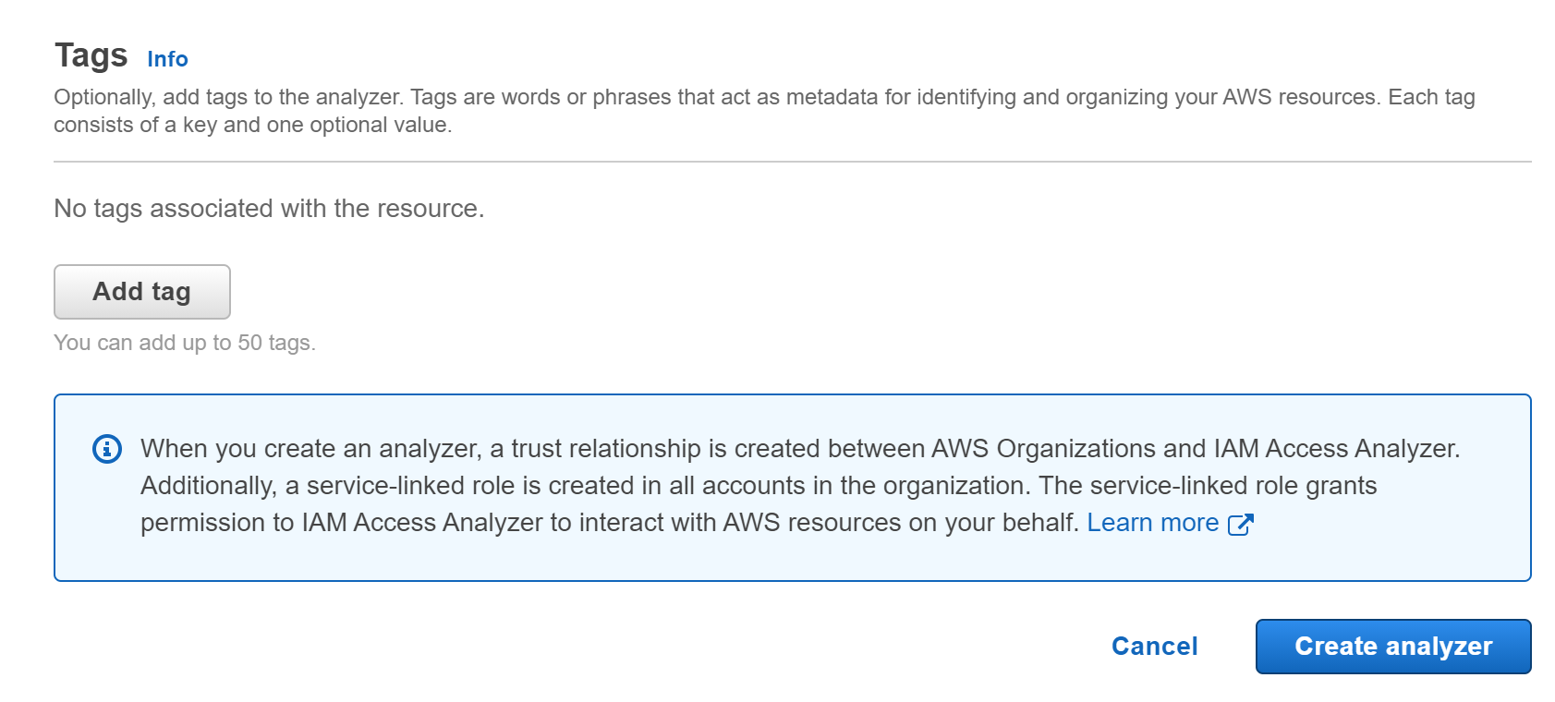
Task: Follow the Learn more link
Action: click(x=1152, y=523)
